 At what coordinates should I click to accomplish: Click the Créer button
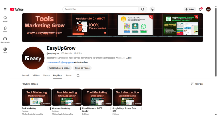point(190,9)
